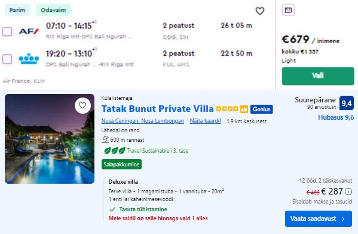Click the Air France airline logo
The image size is (358, 234).
pyautogui.click(x=29, y=31)
